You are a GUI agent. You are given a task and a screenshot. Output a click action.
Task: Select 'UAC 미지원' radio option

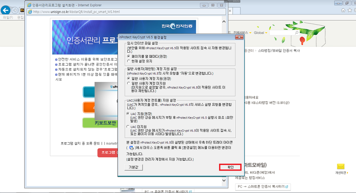click(128, 126)
